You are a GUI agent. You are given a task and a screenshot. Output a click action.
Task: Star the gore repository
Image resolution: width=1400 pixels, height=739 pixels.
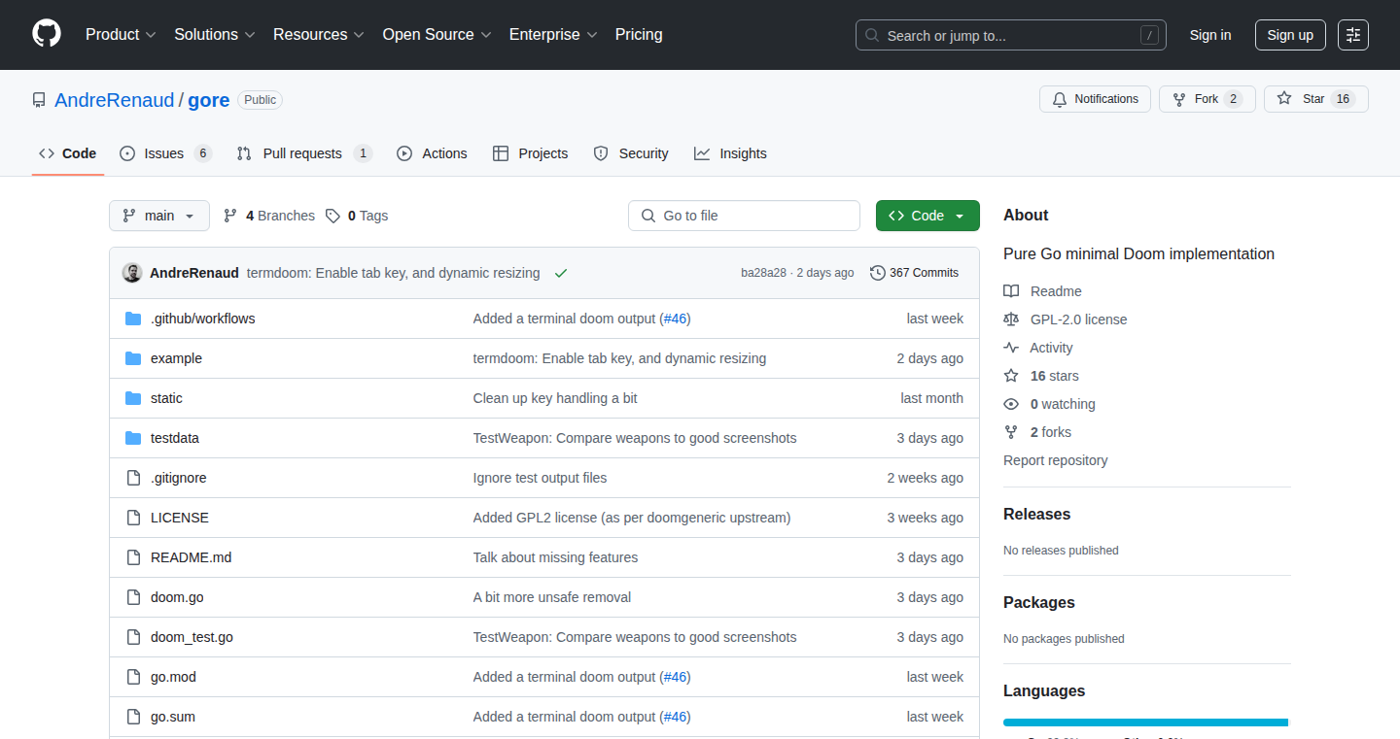(x=1315, y=99)
